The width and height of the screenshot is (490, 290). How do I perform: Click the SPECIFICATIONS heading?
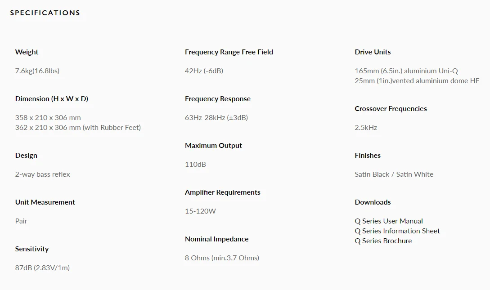(x=45, y=13)
